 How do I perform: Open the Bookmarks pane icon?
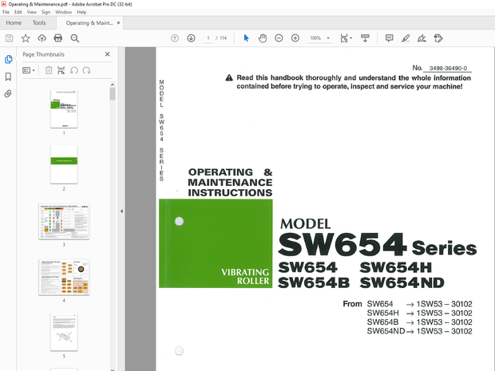click(x=9, y=77)
